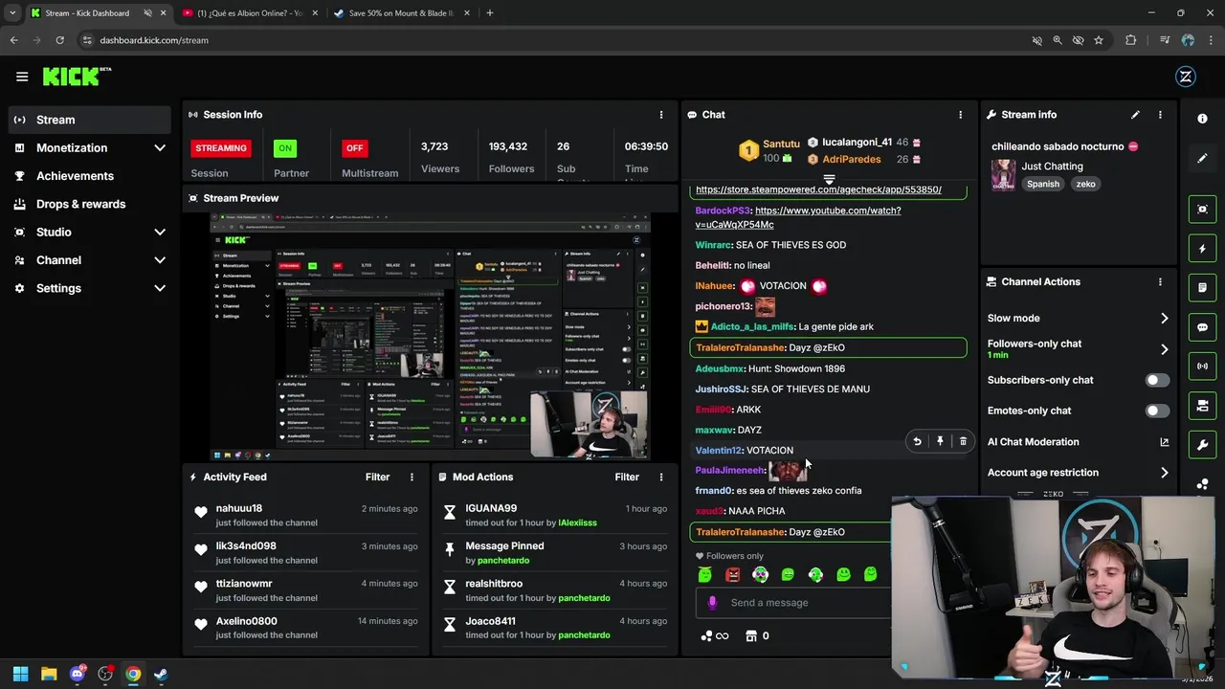Open BardockPS3's YouTube link in chat

(x=798, y=217)
